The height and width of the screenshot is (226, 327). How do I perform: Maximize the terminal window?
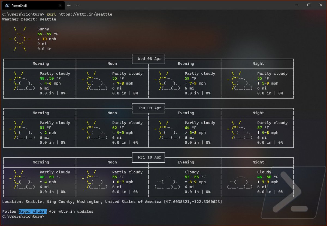point(309,5)
